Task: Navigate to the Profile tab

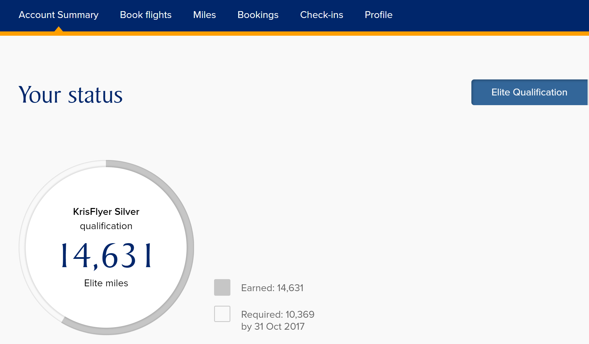Action: pos(378,15)
